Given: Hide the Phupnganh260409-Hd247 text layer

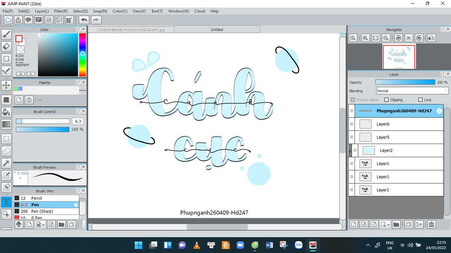Looking at the screenshot, I should (x=351, y=111).
